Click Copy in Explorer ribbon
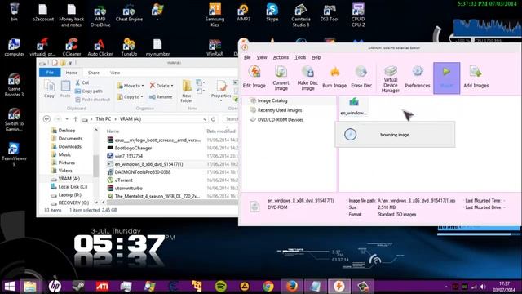This screenshot has width=522, height=294. (x=49, y=89)
